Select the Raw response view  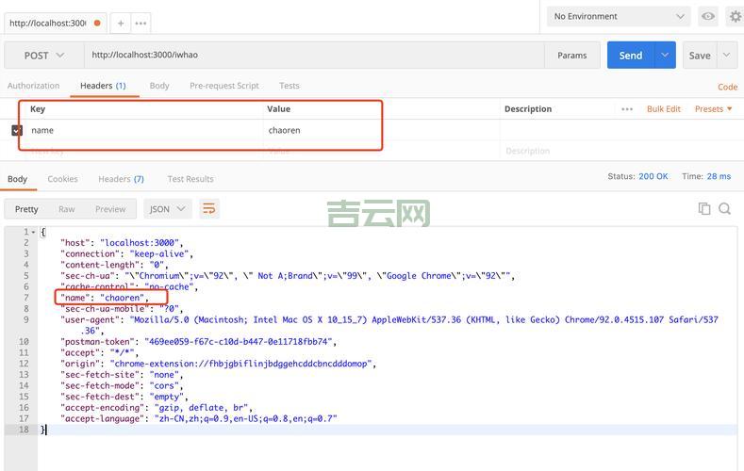click(66, 209)
